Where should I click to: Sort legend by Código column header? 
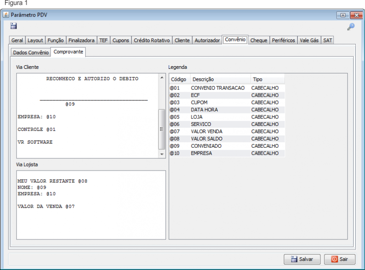point(178,79)
